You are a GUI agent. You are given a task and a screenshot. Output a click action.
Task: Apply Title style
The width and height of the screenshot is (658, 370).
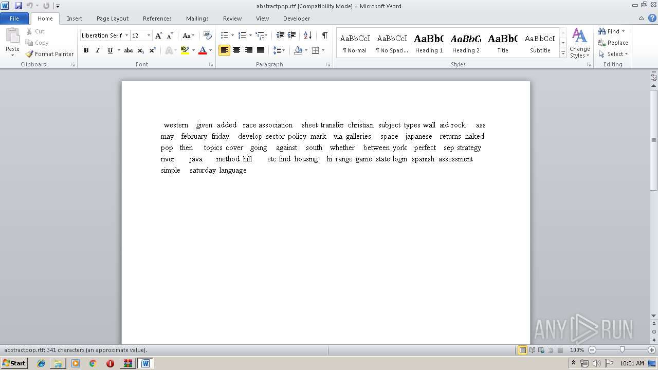[x=503, y=43]
